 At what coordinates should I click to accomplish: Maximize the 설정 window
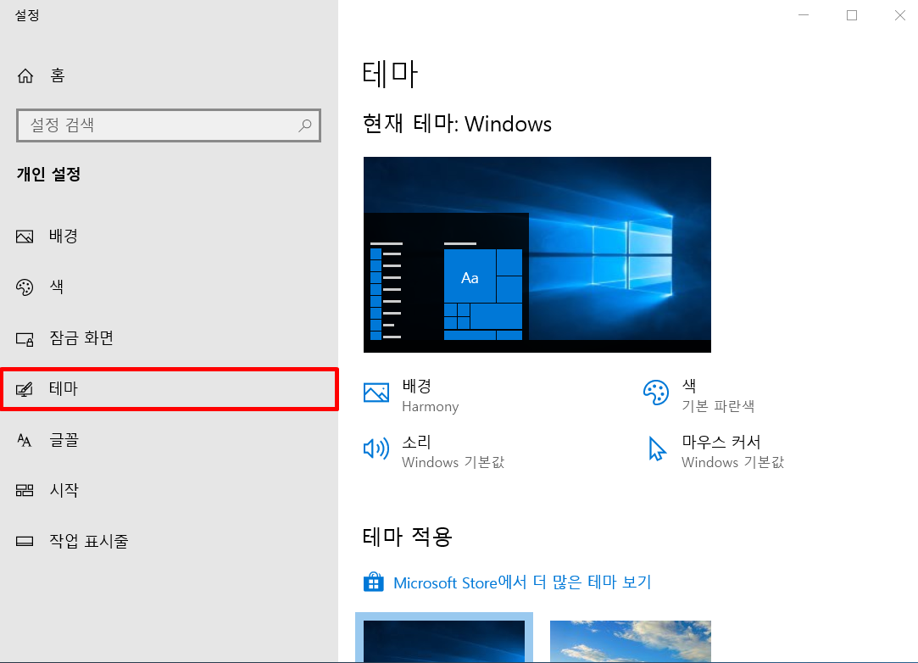pos(852,15)
